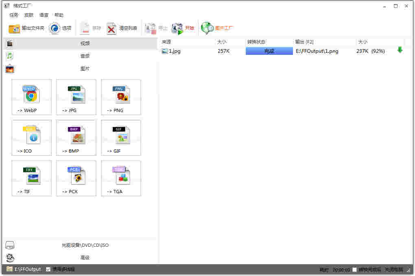Click the 清空列表 clear list button
Viewport: 415px width, 276px height.
click(x=122, y=28)
